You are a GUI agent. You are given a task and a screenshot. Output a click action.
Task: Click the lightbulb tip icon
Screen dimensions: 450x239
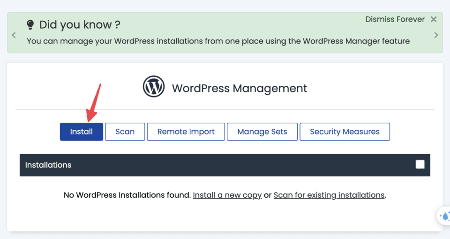[x=30, y=25]
